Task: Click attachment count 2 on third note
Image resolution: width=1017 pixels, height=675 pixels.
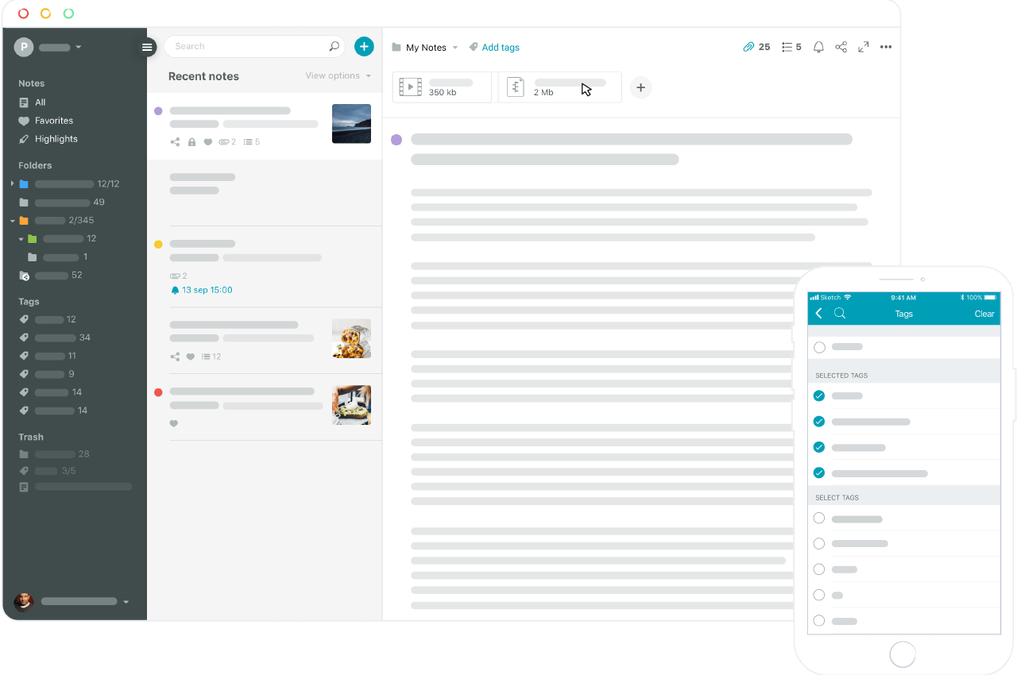Action: [179, 276]
